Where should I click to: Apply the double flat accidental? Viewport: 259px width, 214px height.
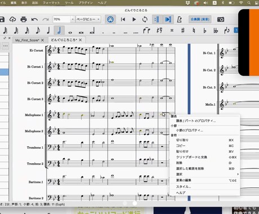tap(216, 30)
